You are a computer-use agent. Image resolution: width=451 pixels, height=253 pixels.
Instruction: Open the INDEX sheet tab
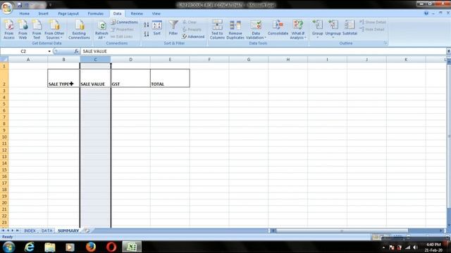pyautogui.click(x=30, y=231)
